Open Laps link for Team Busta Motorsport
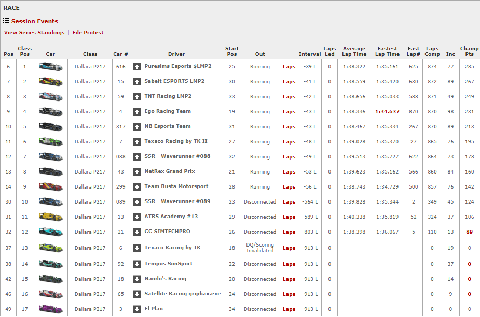Screen dimensions: 480x317 pyautogui.click(x=289, y=186)
